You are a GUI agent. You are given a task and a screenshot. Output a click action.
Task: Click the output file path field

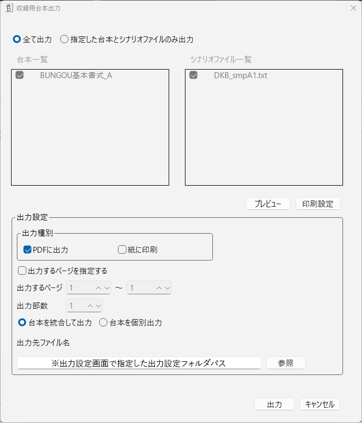click(x=139, y=363)
